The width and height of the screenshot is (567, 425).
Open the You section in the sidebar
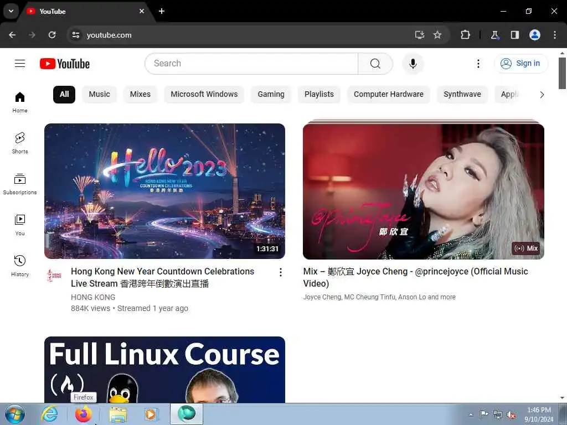20,225
